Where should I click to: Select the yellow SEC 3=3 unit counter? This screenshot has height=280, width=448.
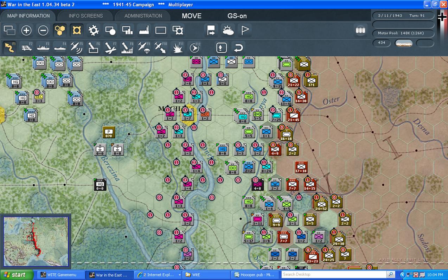coord(39,97)
